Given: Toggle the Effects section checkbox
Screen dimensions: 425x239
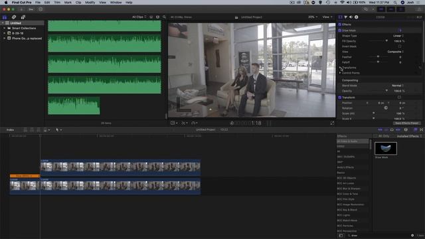Looking at the screenshot, I should 340,25.
